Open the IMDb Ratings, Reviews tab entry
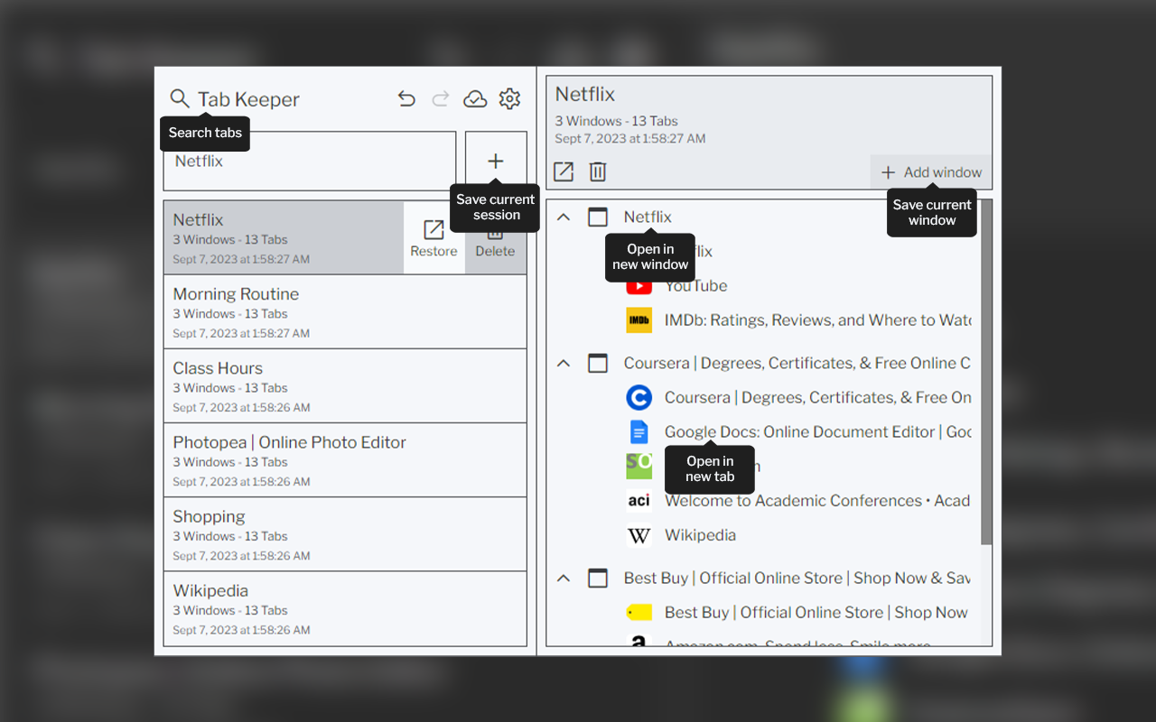Screen dimensions: 1156x722 (818, 320)
